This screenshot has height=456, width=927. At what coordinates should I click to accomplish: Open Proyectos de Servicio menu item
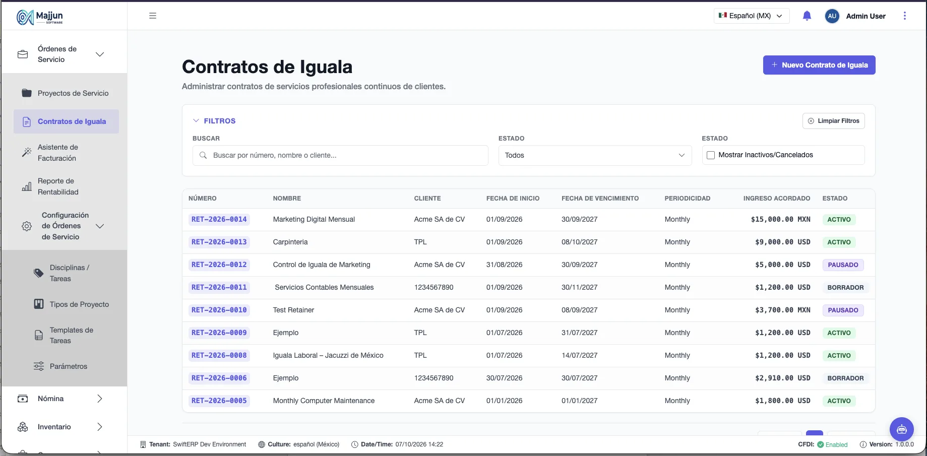(65, 93)
